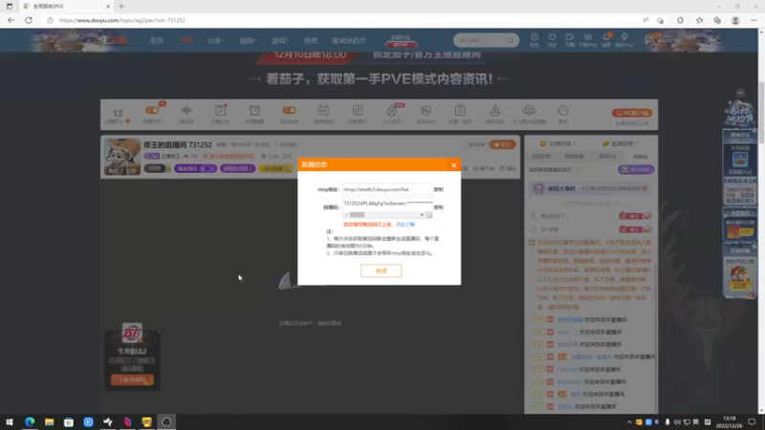Open the Windows notification center
This screenshot has width=765, height=430.
coord(752,422)
